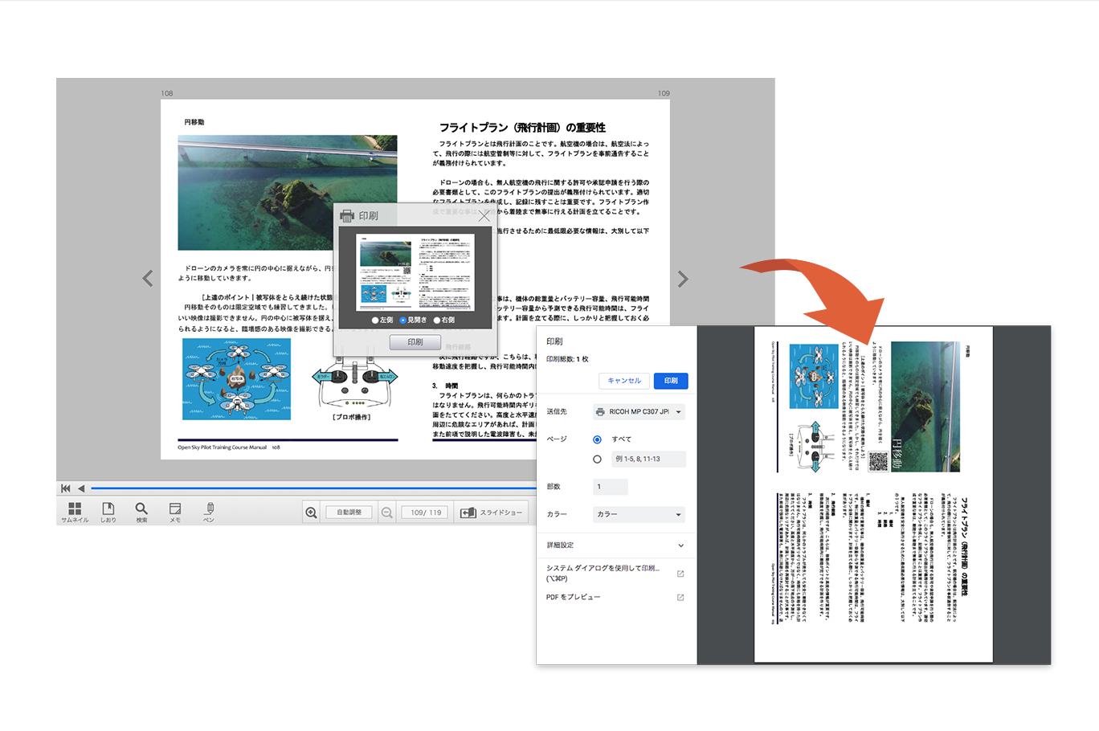The image size is (1099, 731).
Task: Select the 左側 radio button
Action: click(x=375, y=320)
